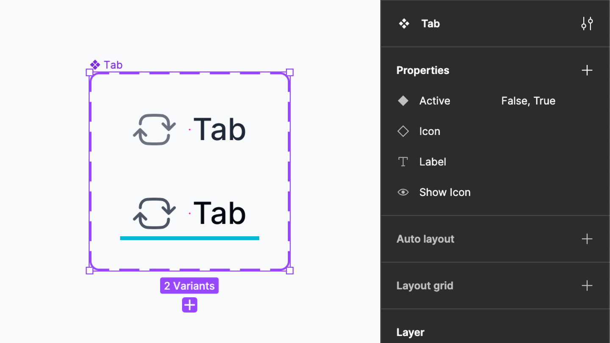Click the refresh icon in active variant
Viewport: 610px width, 343px height.
pos(154,213)
